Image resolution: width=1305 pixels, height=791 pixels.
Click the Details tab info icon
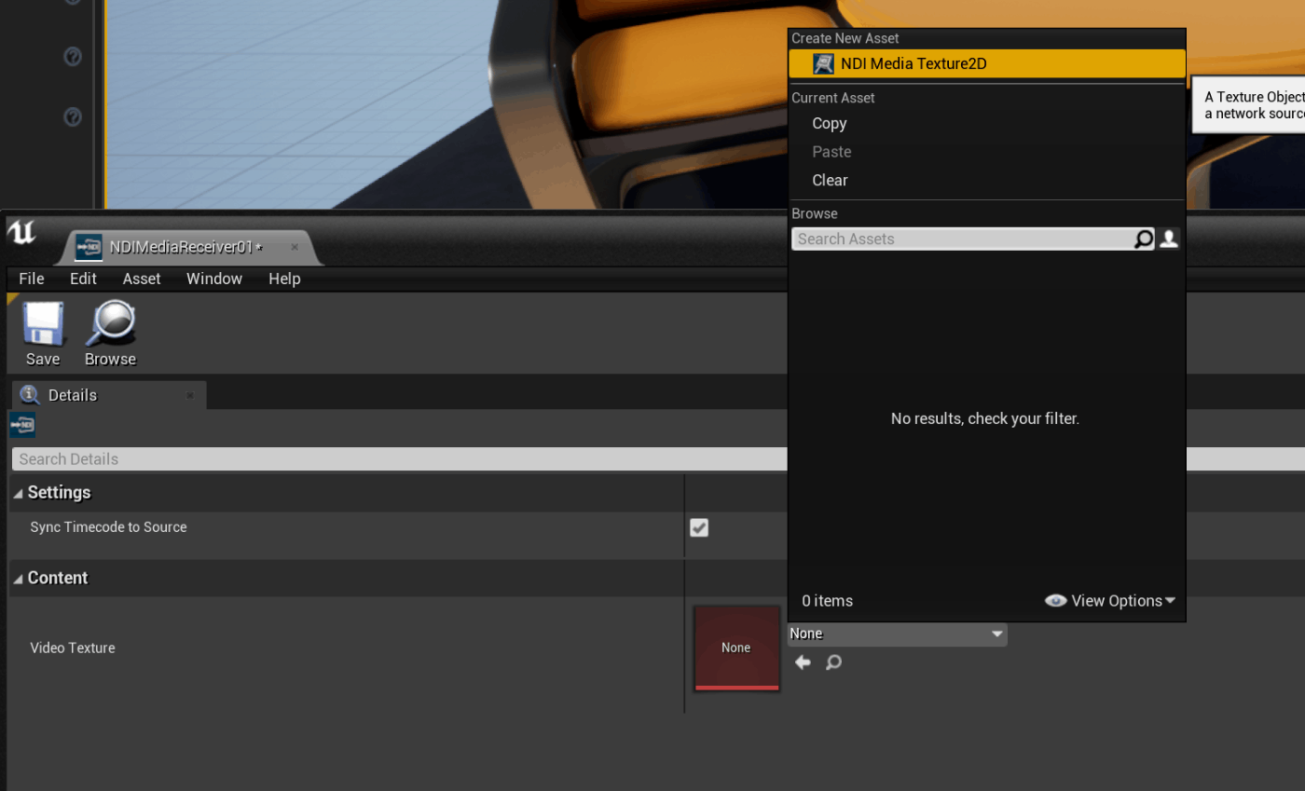[x=30, y=394]
